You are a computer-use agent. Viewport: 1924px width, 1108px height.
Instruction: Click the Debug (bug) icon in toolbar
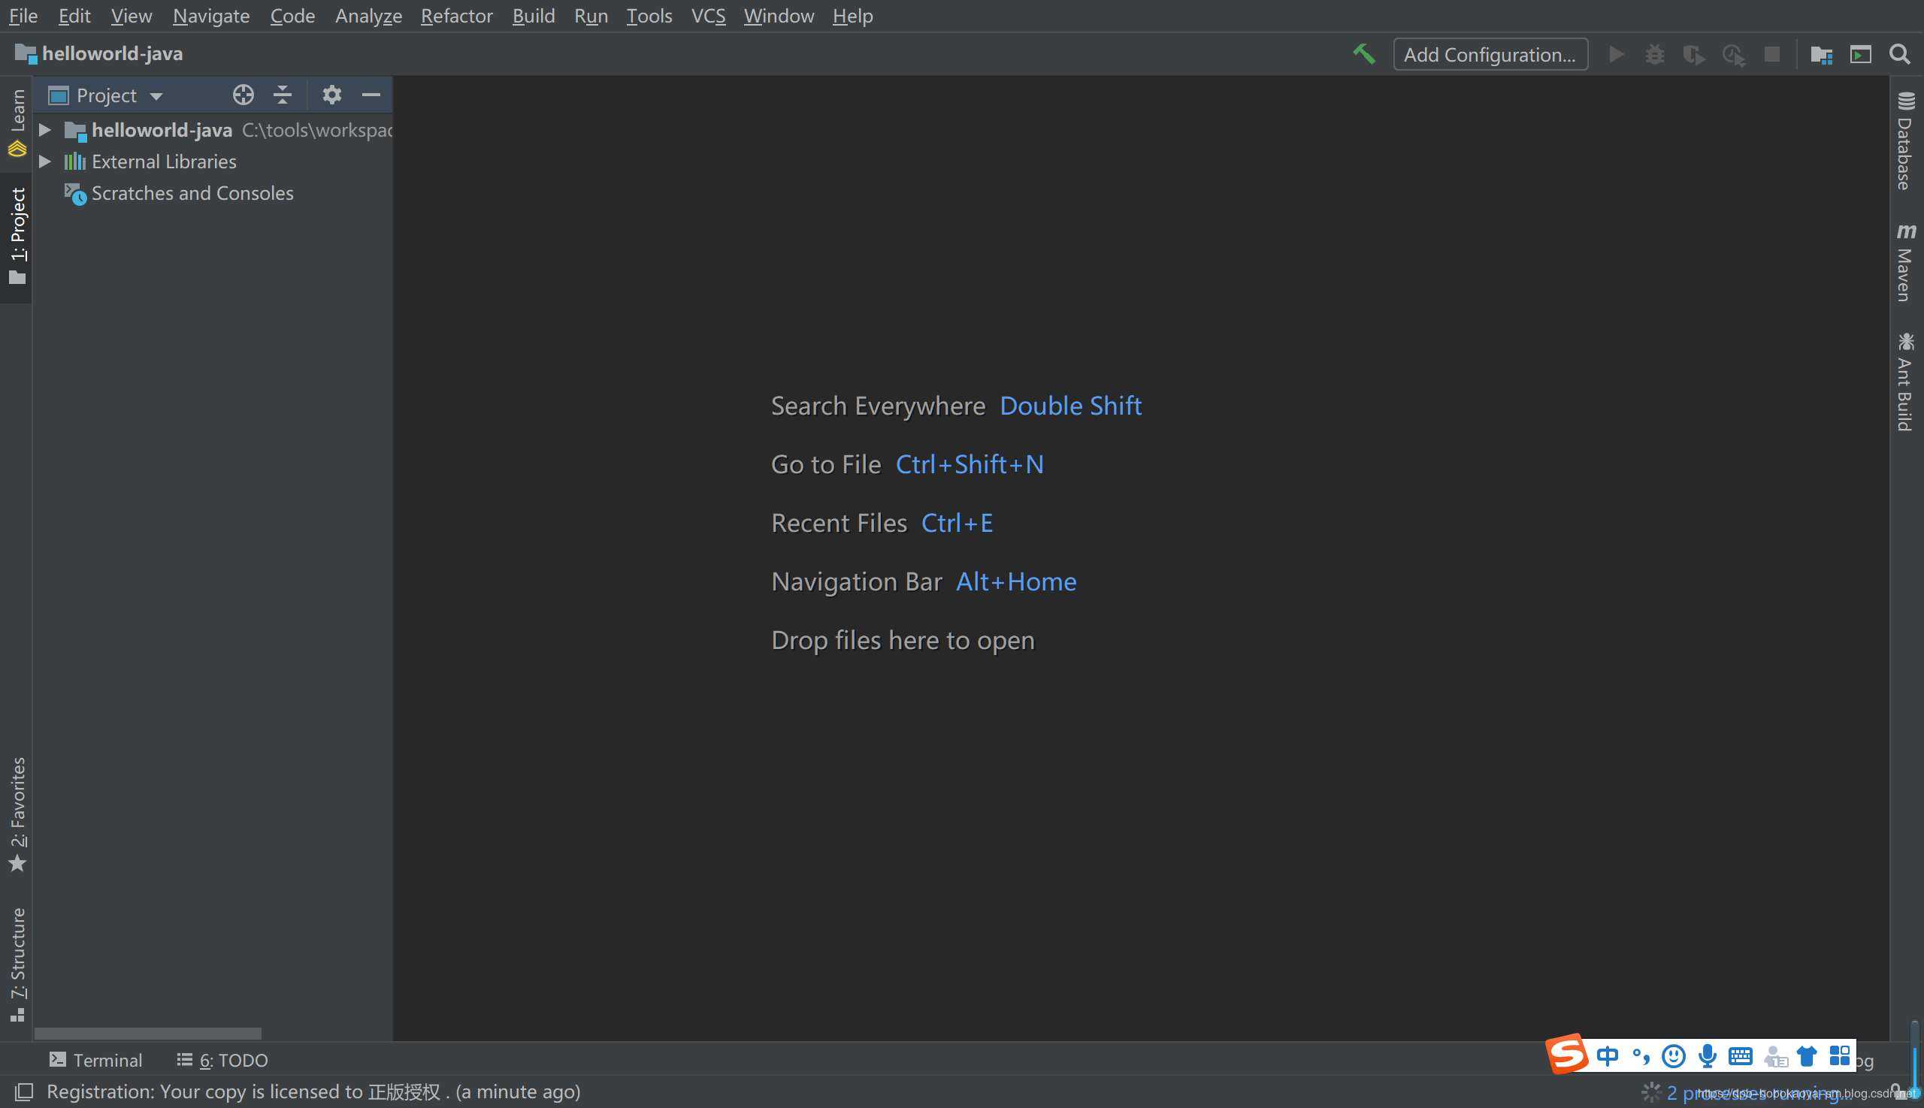1653,53
